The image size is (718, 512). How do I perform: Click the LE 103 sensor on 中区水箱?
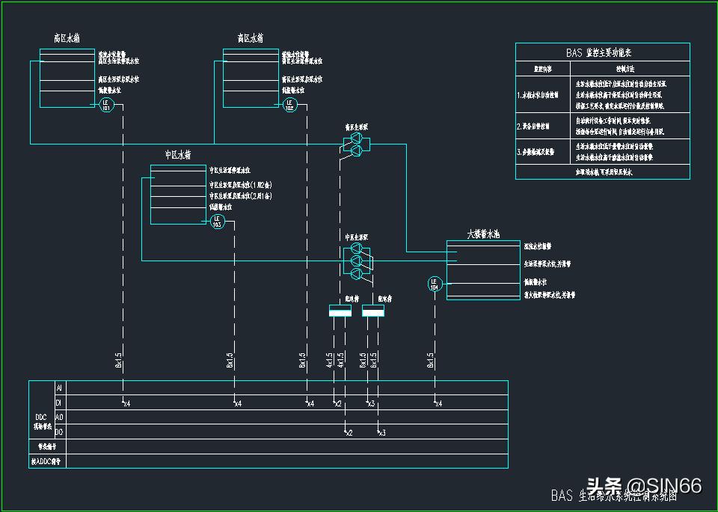click(218, 222)
